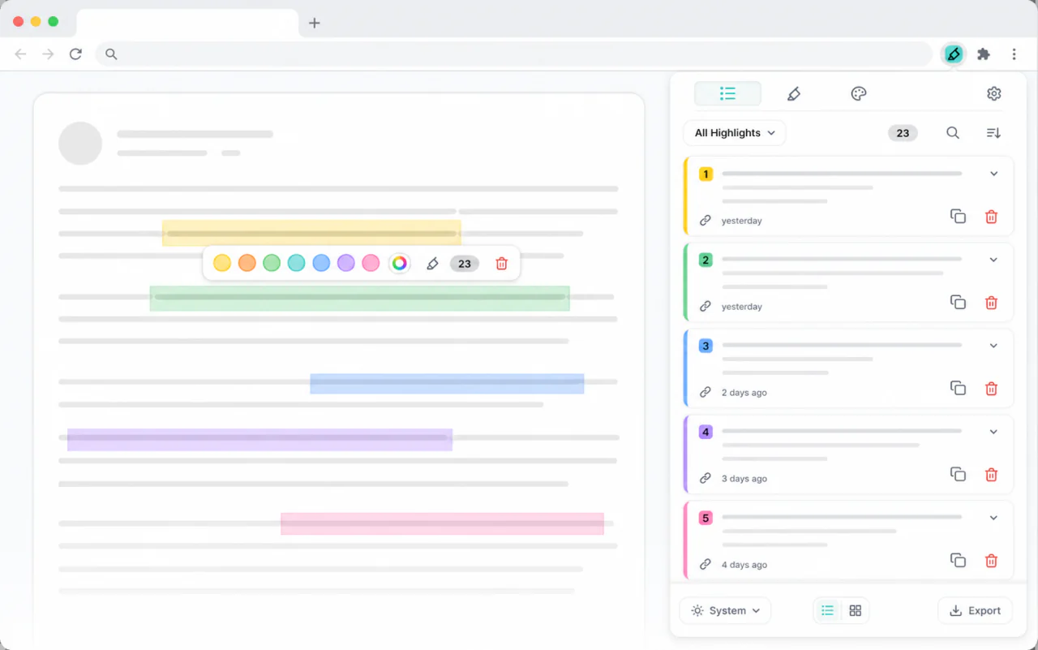
Task: Pick the yellow color in floating toolbar
Action: (222, 263)
